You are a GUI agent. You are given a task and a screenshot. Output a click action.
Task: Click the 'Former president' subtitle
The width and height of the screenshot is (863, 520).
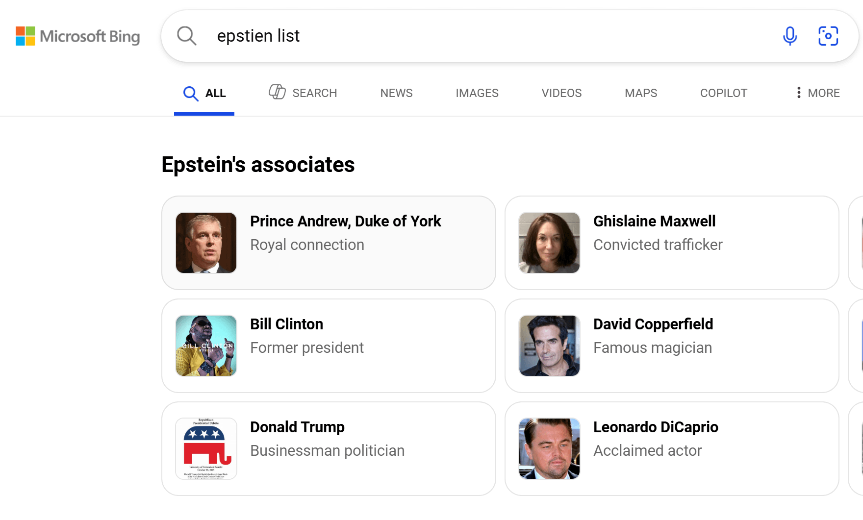[306, 347]
